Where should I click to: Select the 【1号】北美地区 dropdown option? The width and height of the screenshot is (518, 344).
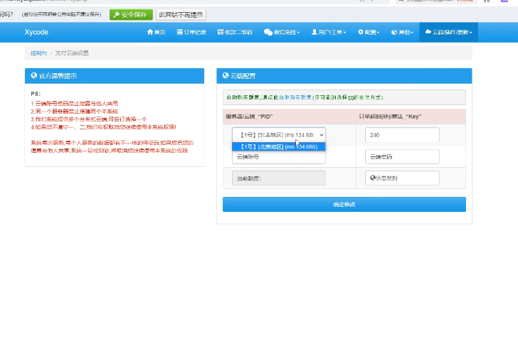click(278, 146)
